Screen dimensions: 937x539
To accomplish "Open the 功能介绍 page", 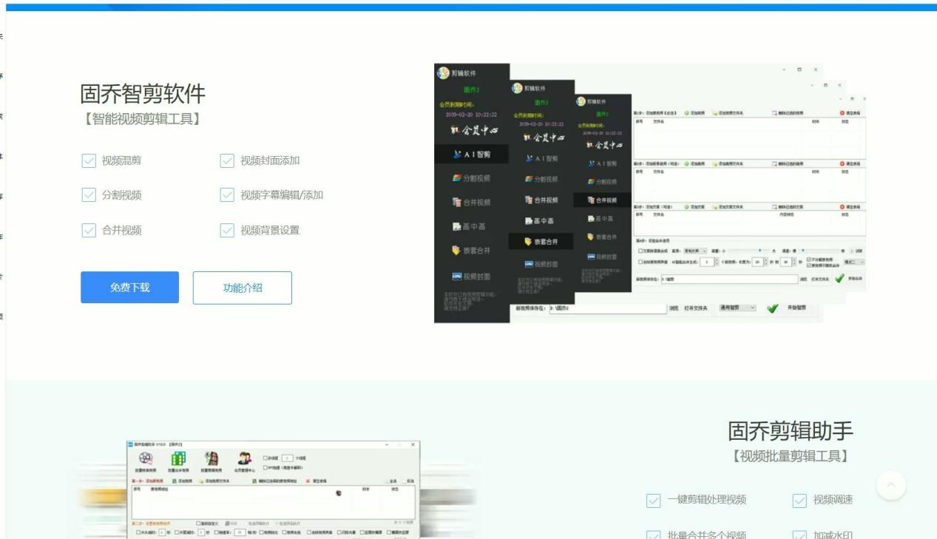I will (x=243, y=288).
